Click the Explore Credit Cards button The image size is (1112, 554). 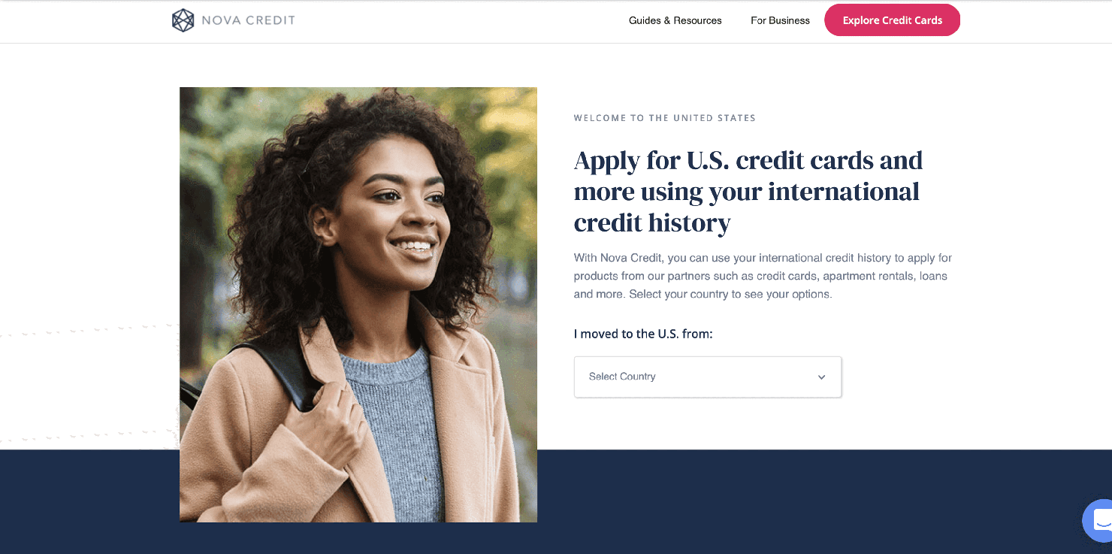coord(892,20)
